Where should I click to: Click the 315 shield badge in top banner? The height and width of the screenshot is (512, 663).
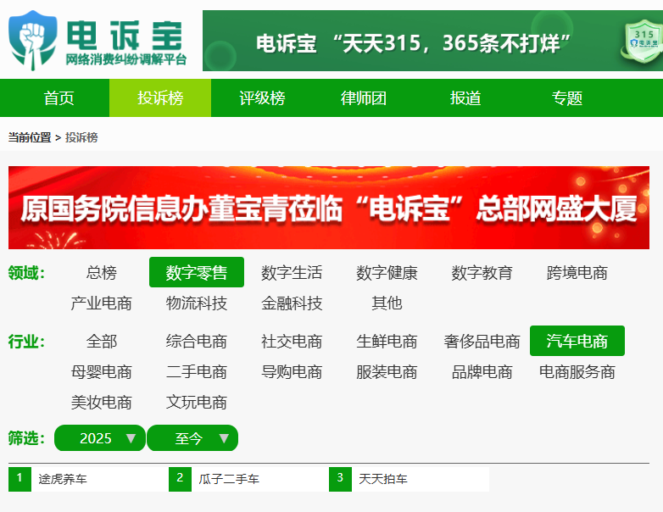click(643, 42)
